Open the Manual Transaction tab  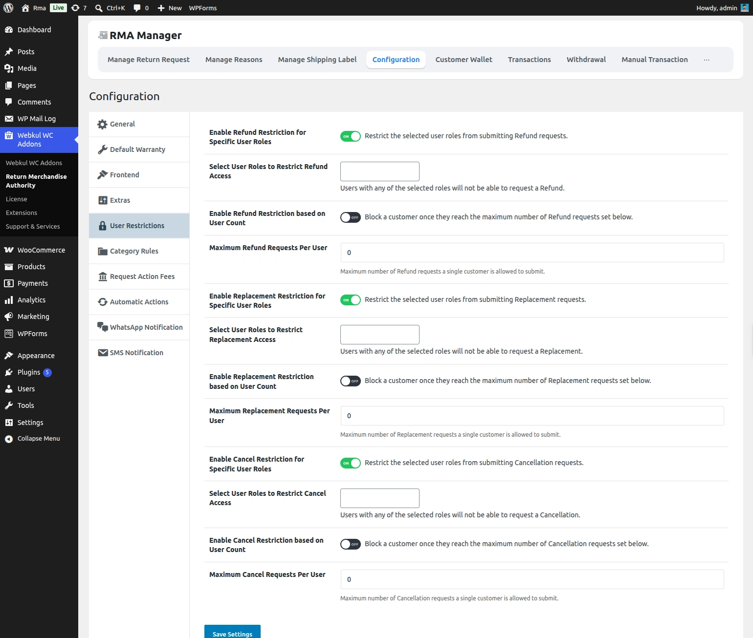pos(655,60)
